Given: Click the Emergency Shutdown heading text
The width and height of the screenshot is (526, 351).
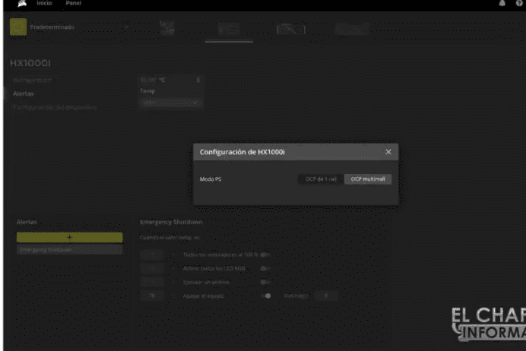Looking at the screenshot, I should pos(171,222).
